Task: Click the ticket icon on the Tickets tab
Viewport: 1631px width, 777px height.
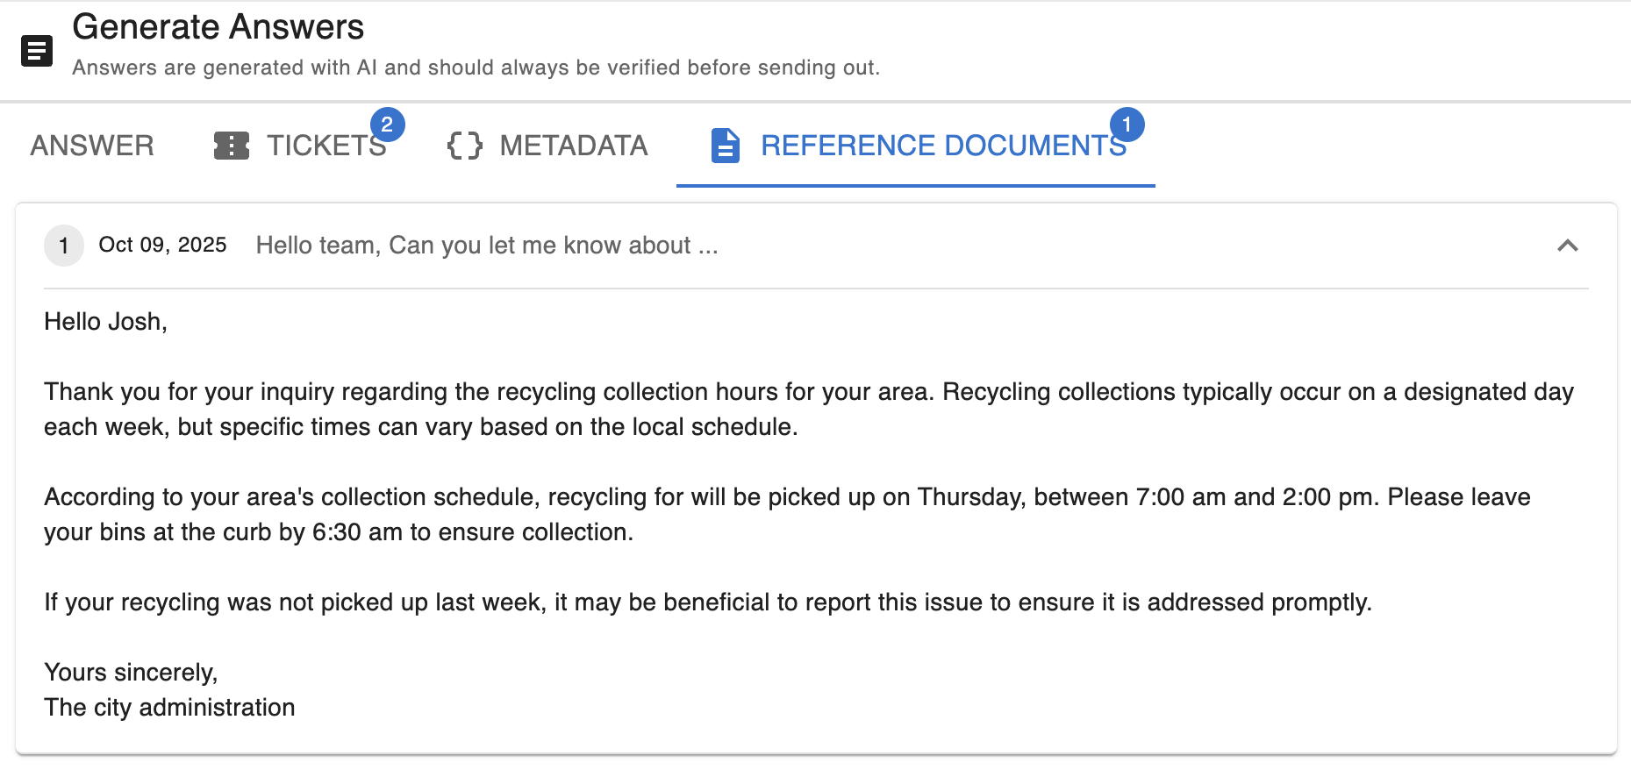Action: pos(232,146)
